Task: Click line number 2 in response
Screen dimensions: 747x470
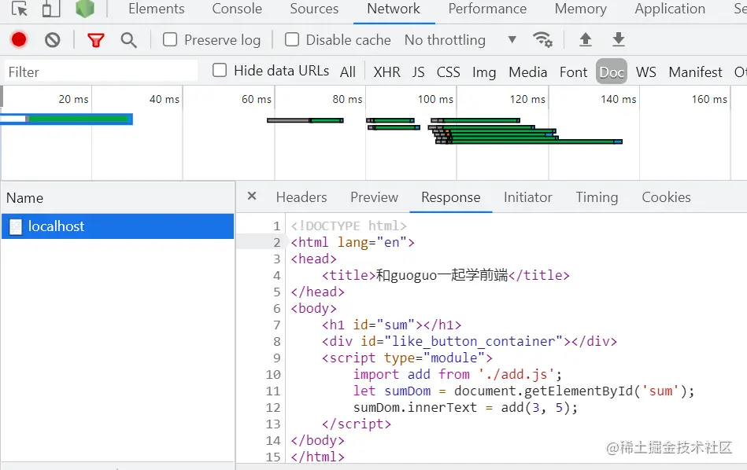Action: click(x=277, y=242)
